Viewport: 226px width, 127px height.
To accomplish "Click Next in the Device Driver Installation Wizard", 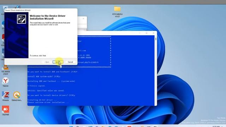I will (x=58, y=62).
